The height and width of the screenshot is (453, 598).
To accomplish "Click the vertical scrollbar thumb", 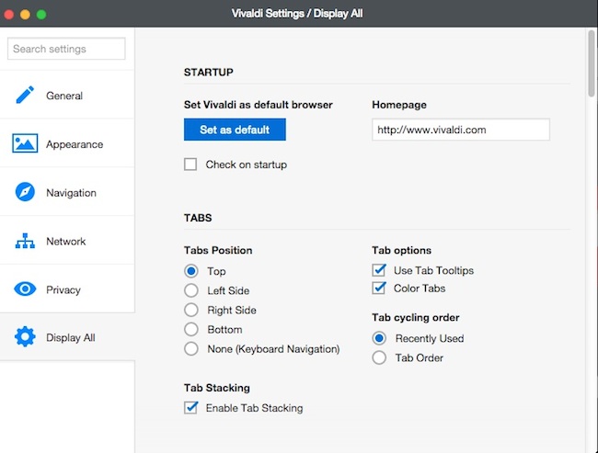I will pos(592,62).
